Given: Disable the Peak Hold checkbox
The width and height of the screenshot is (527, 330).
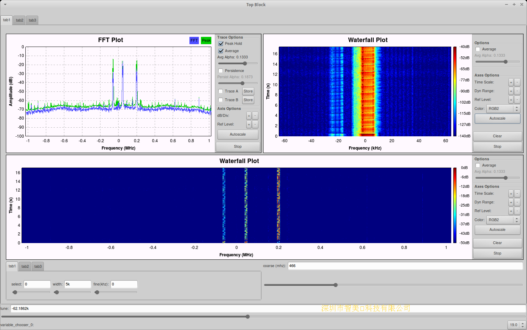Looking at the screenshot, I should click(x=221, y=44).
